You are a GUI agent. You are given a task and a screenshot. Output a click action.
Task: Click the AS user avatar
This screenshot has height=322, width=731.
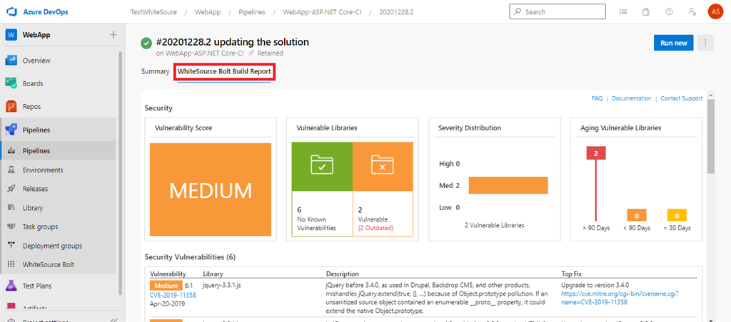715,12
